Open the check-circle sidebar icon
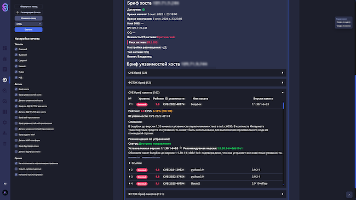 pyautogui.click(x=5, y=101)
